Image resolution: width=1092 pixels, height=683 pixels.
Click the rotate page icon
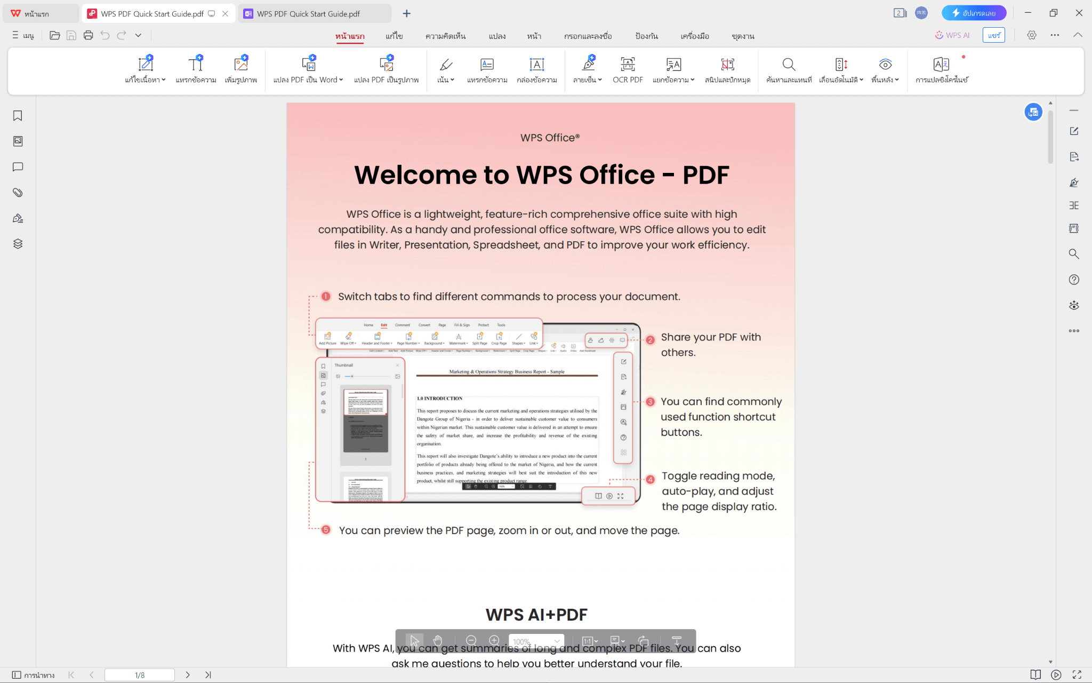pyautogui.click(x=644, y=640)
